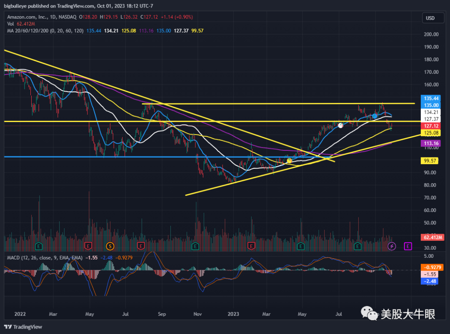450x334 pixels.
Task: Click the red earnings E marker near February 2023
Action: [x=251, y=246]
